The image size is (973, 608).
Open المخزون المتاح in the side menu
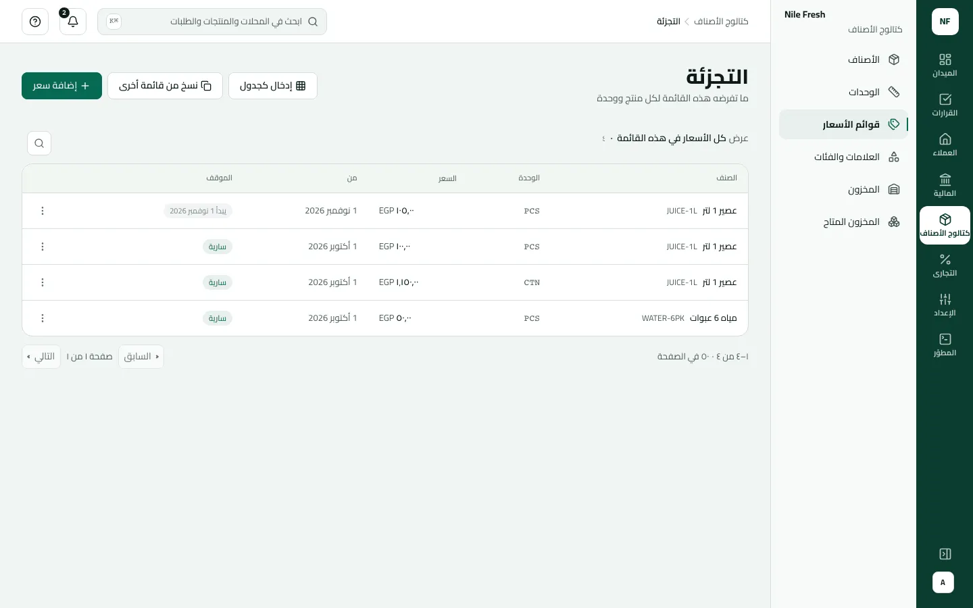(843, 222)
